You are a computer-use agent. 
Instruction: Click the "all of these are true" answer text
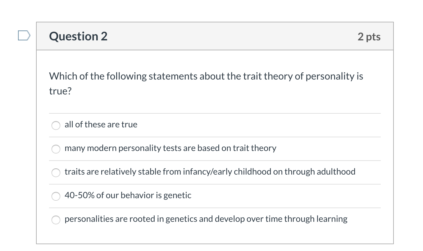point(101,125)
